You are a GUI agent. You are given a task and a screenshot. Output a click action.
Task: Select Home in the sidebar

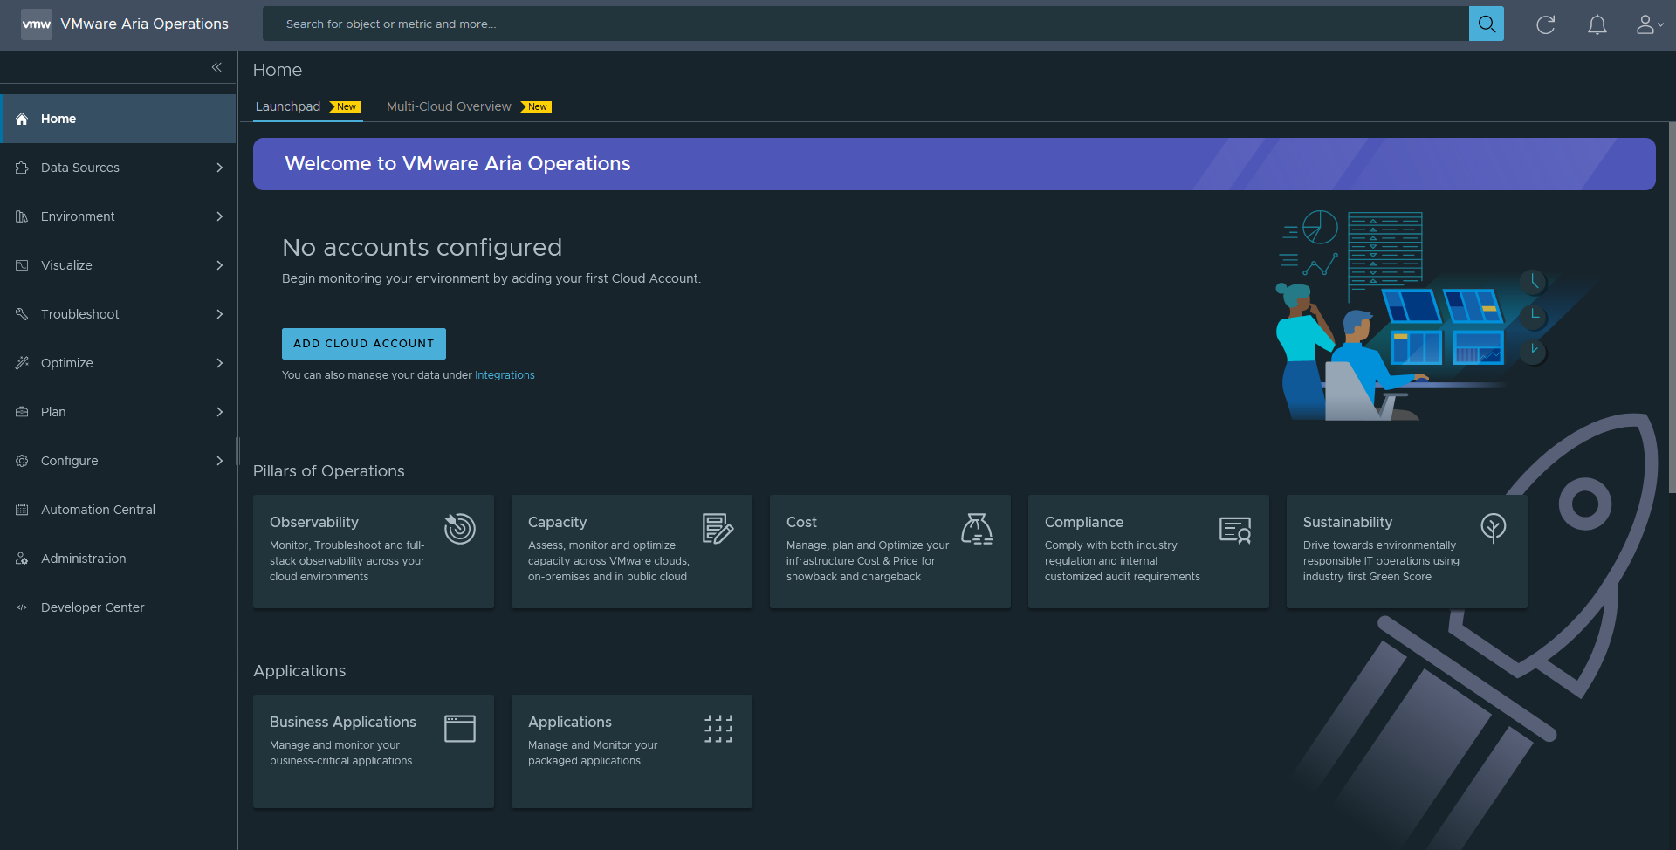point(119,119)
